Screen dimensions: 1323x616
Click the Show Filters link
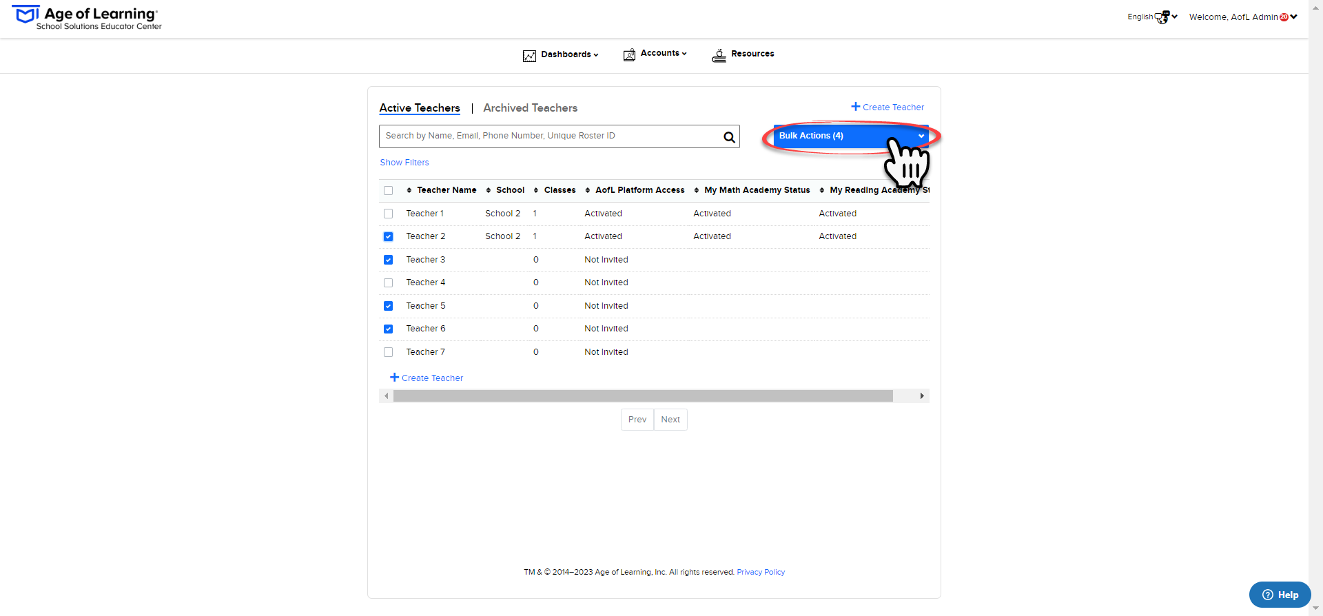pos(404,163)
